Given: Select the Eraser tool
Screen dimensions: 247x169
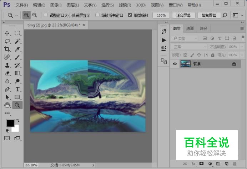Looking at the screenshot, I should point(7,73).
